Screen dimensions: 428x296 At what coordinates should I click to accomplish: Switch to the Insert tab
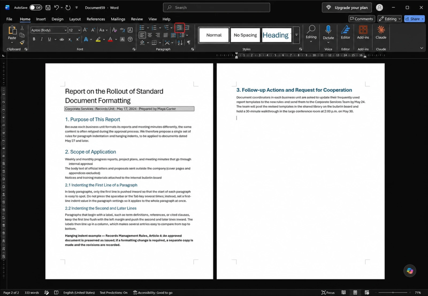(x=41, y=19)
